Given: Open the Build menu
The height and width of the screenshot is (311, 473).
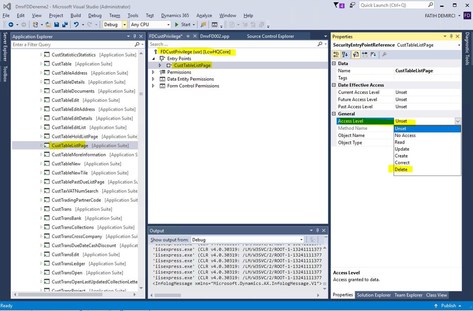Looking at the screenshot, I should [76, 15].
